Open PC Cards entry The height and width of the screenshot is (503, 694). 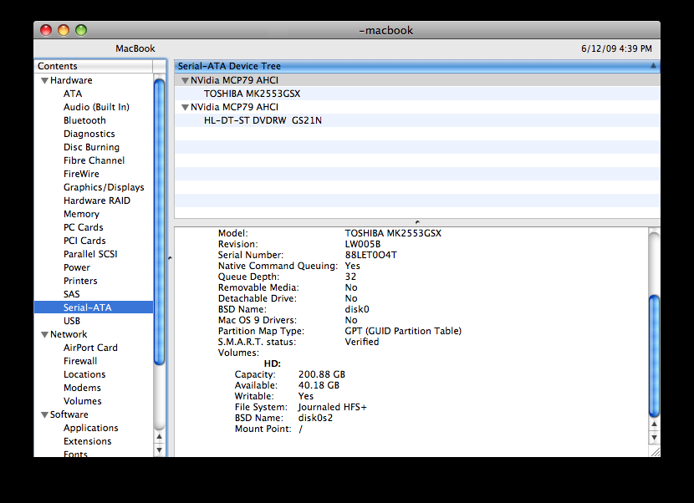tap(84, 227)
